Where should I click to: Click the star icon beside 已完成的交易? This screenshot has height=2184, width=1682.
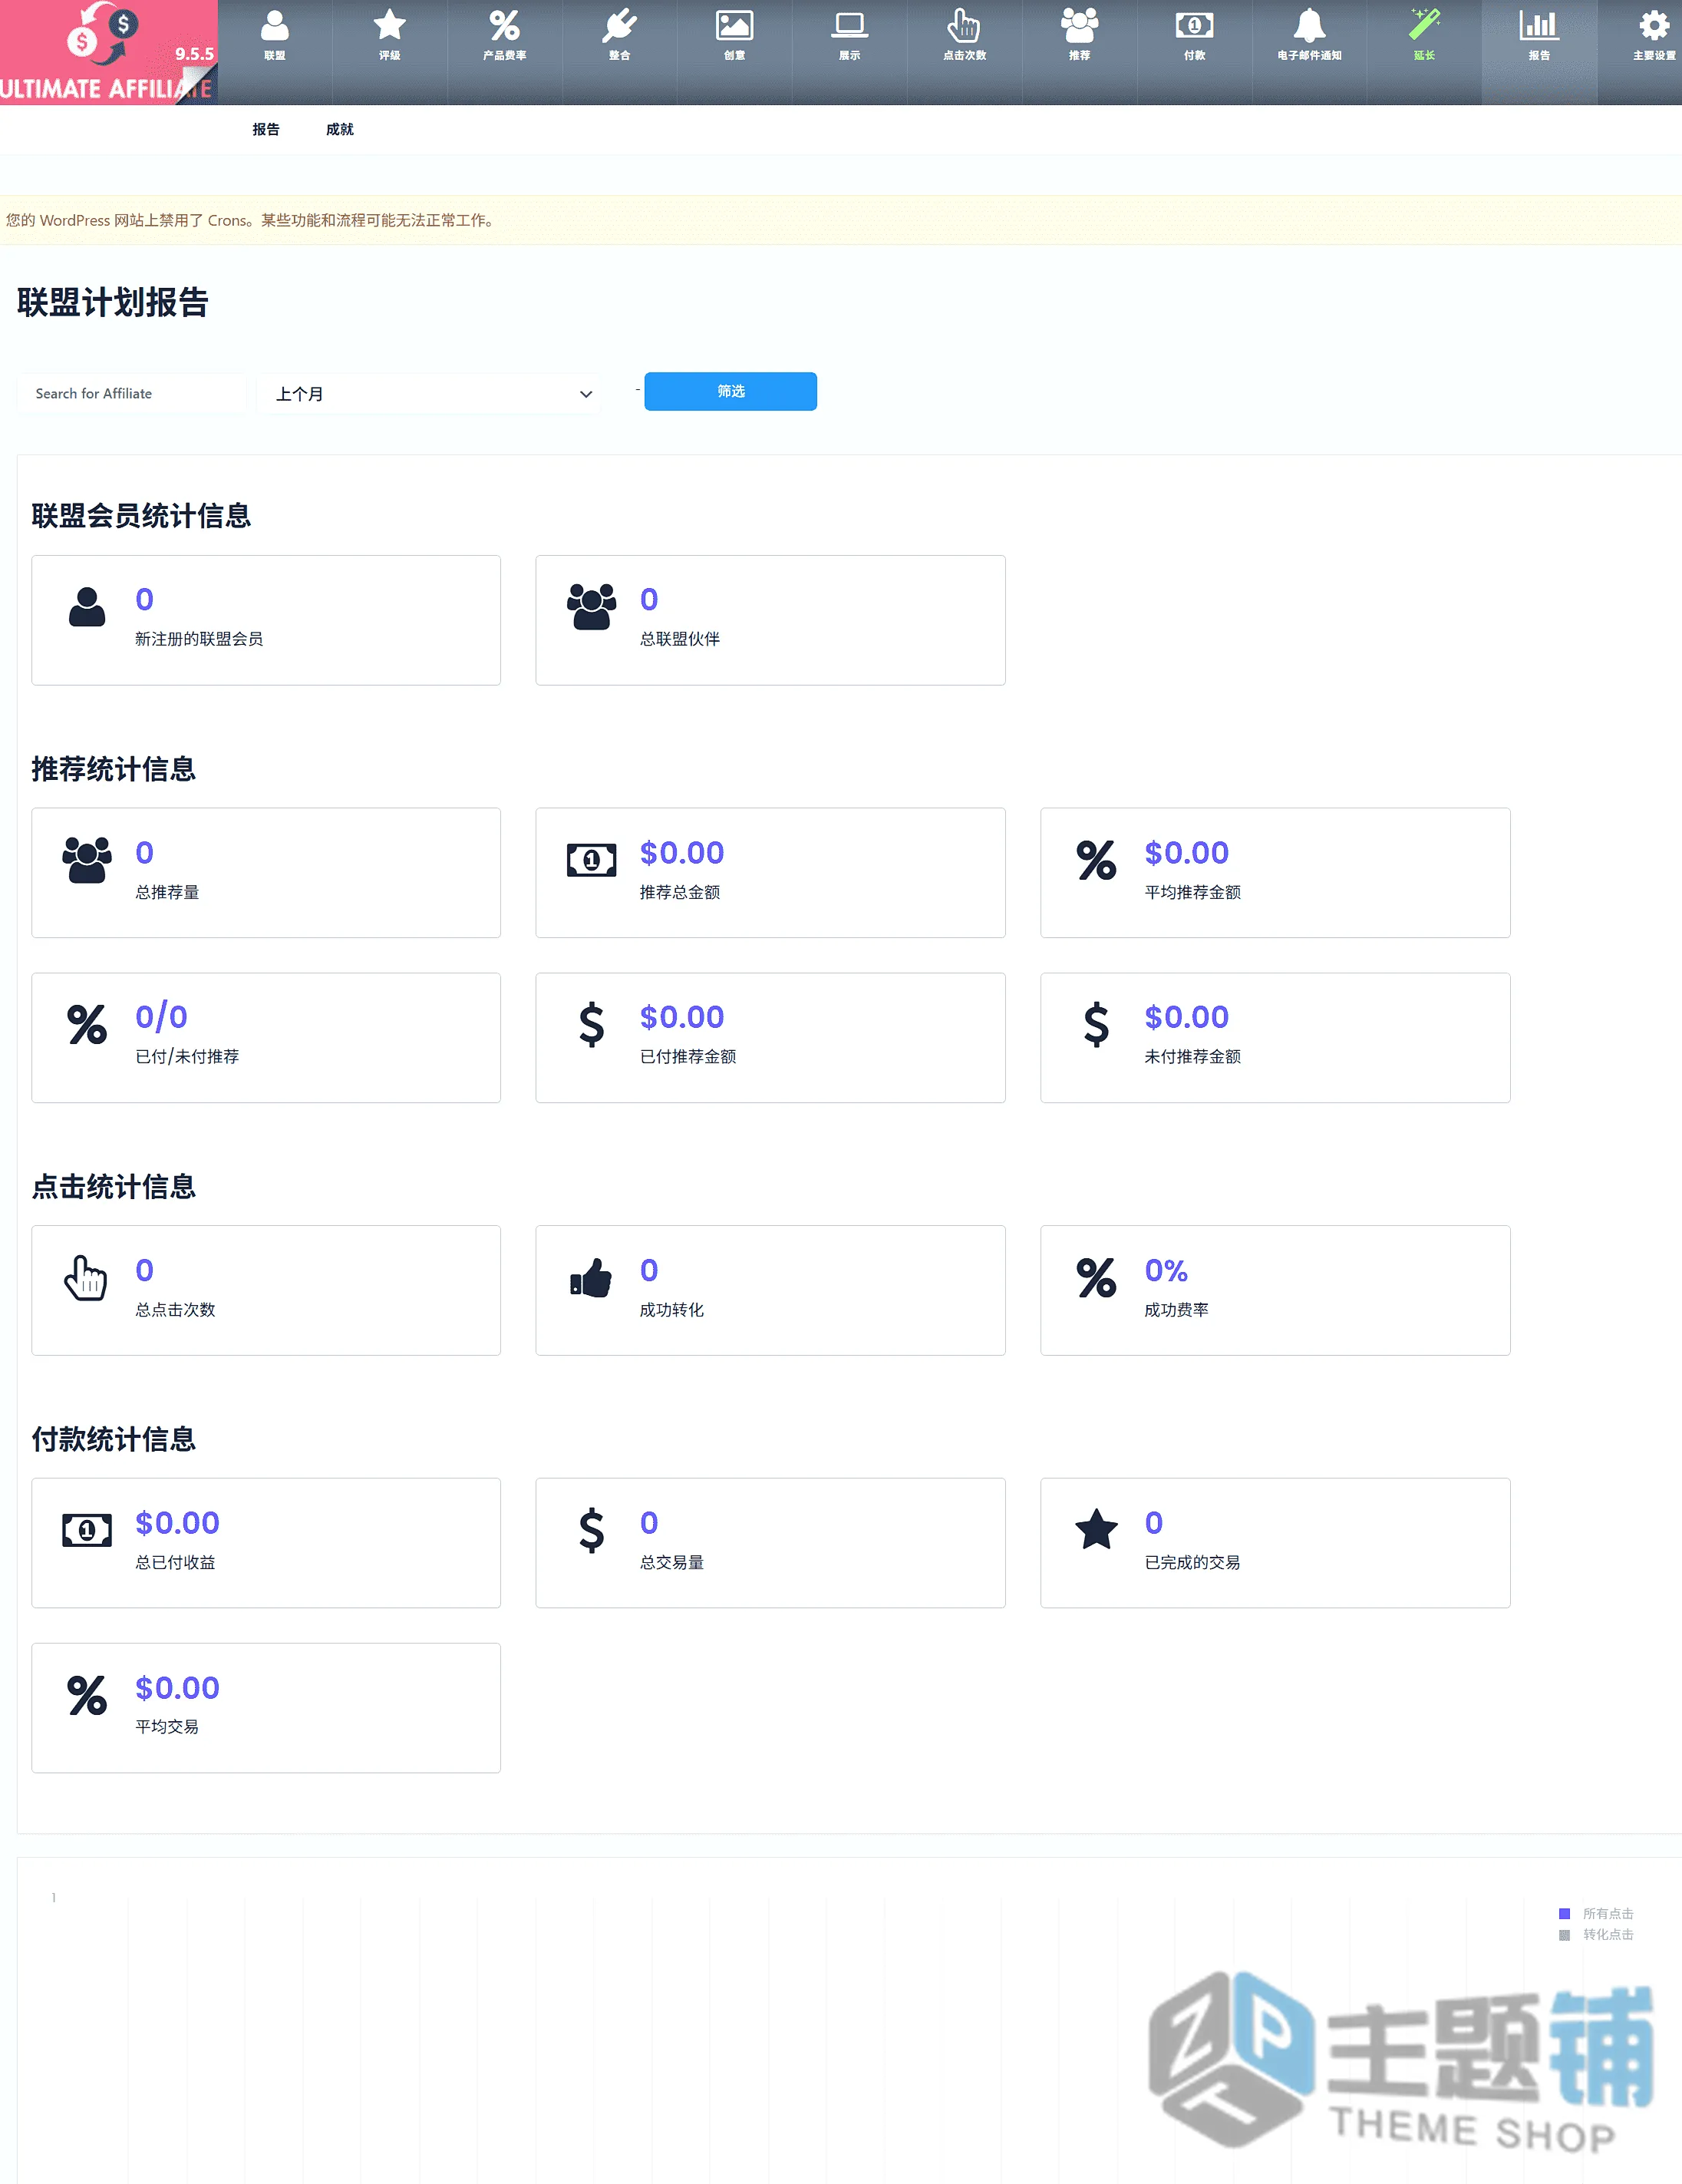1097,1529
